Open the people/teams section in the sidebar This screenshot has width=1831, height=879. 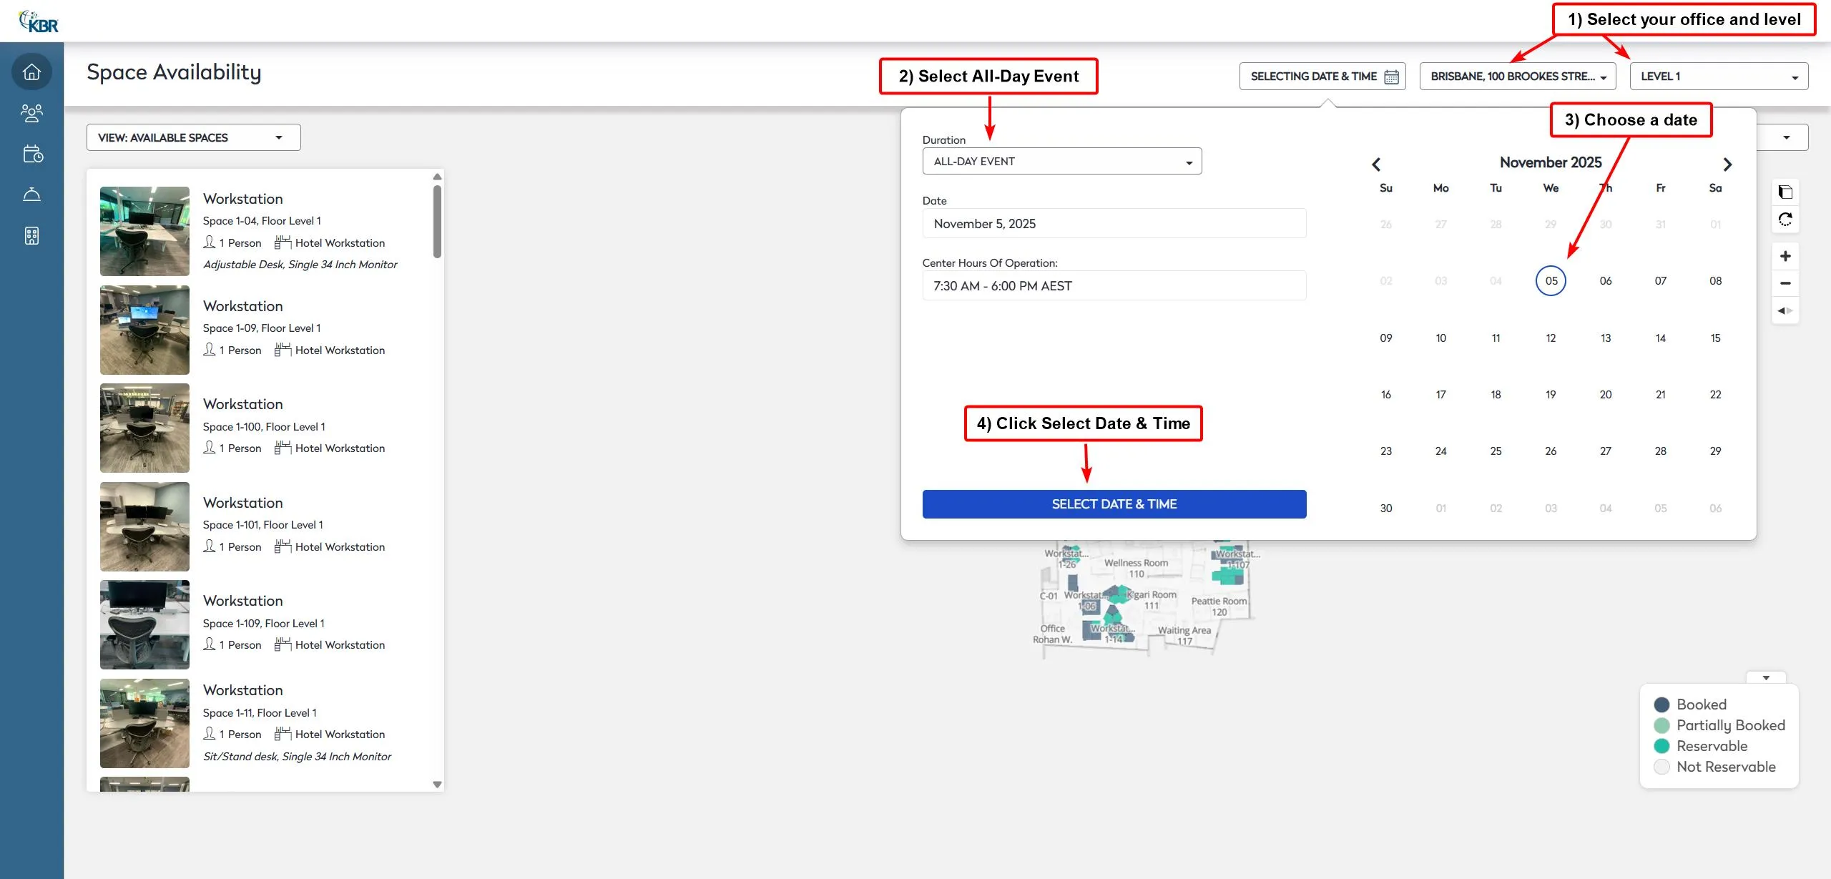(31, 112)
